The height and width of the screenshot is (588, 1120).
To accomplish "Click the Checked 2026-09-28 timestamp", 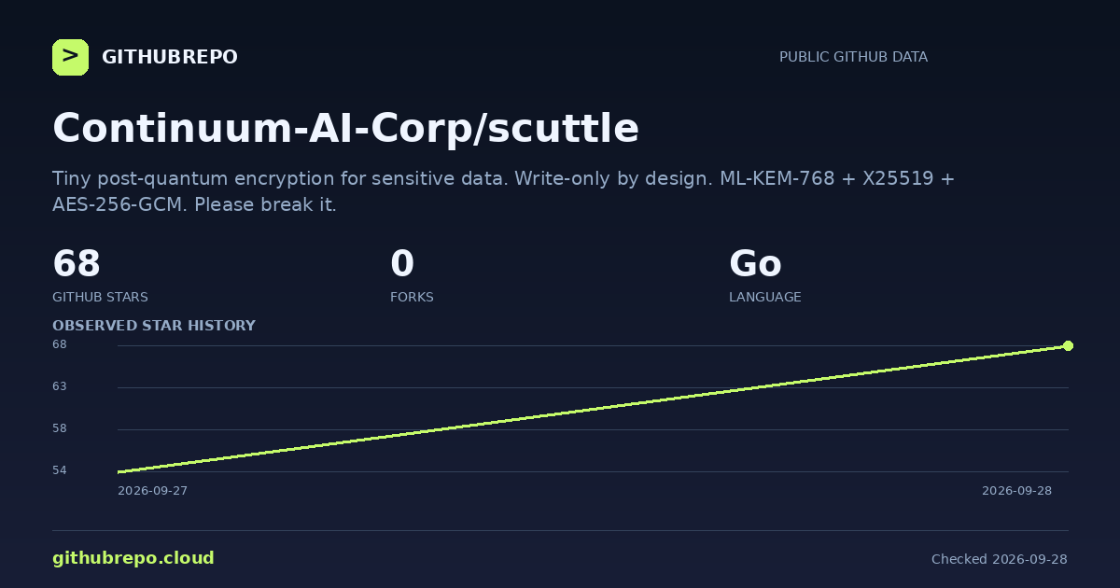I will click(x=1000, y=559).
